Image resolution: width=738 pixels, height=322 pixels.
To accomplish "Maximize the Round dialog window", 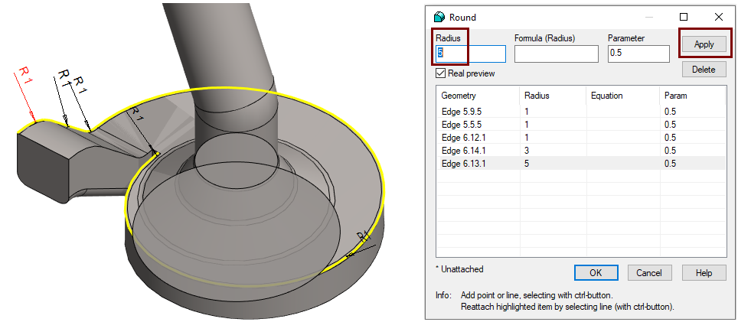I will click(684, 17).
